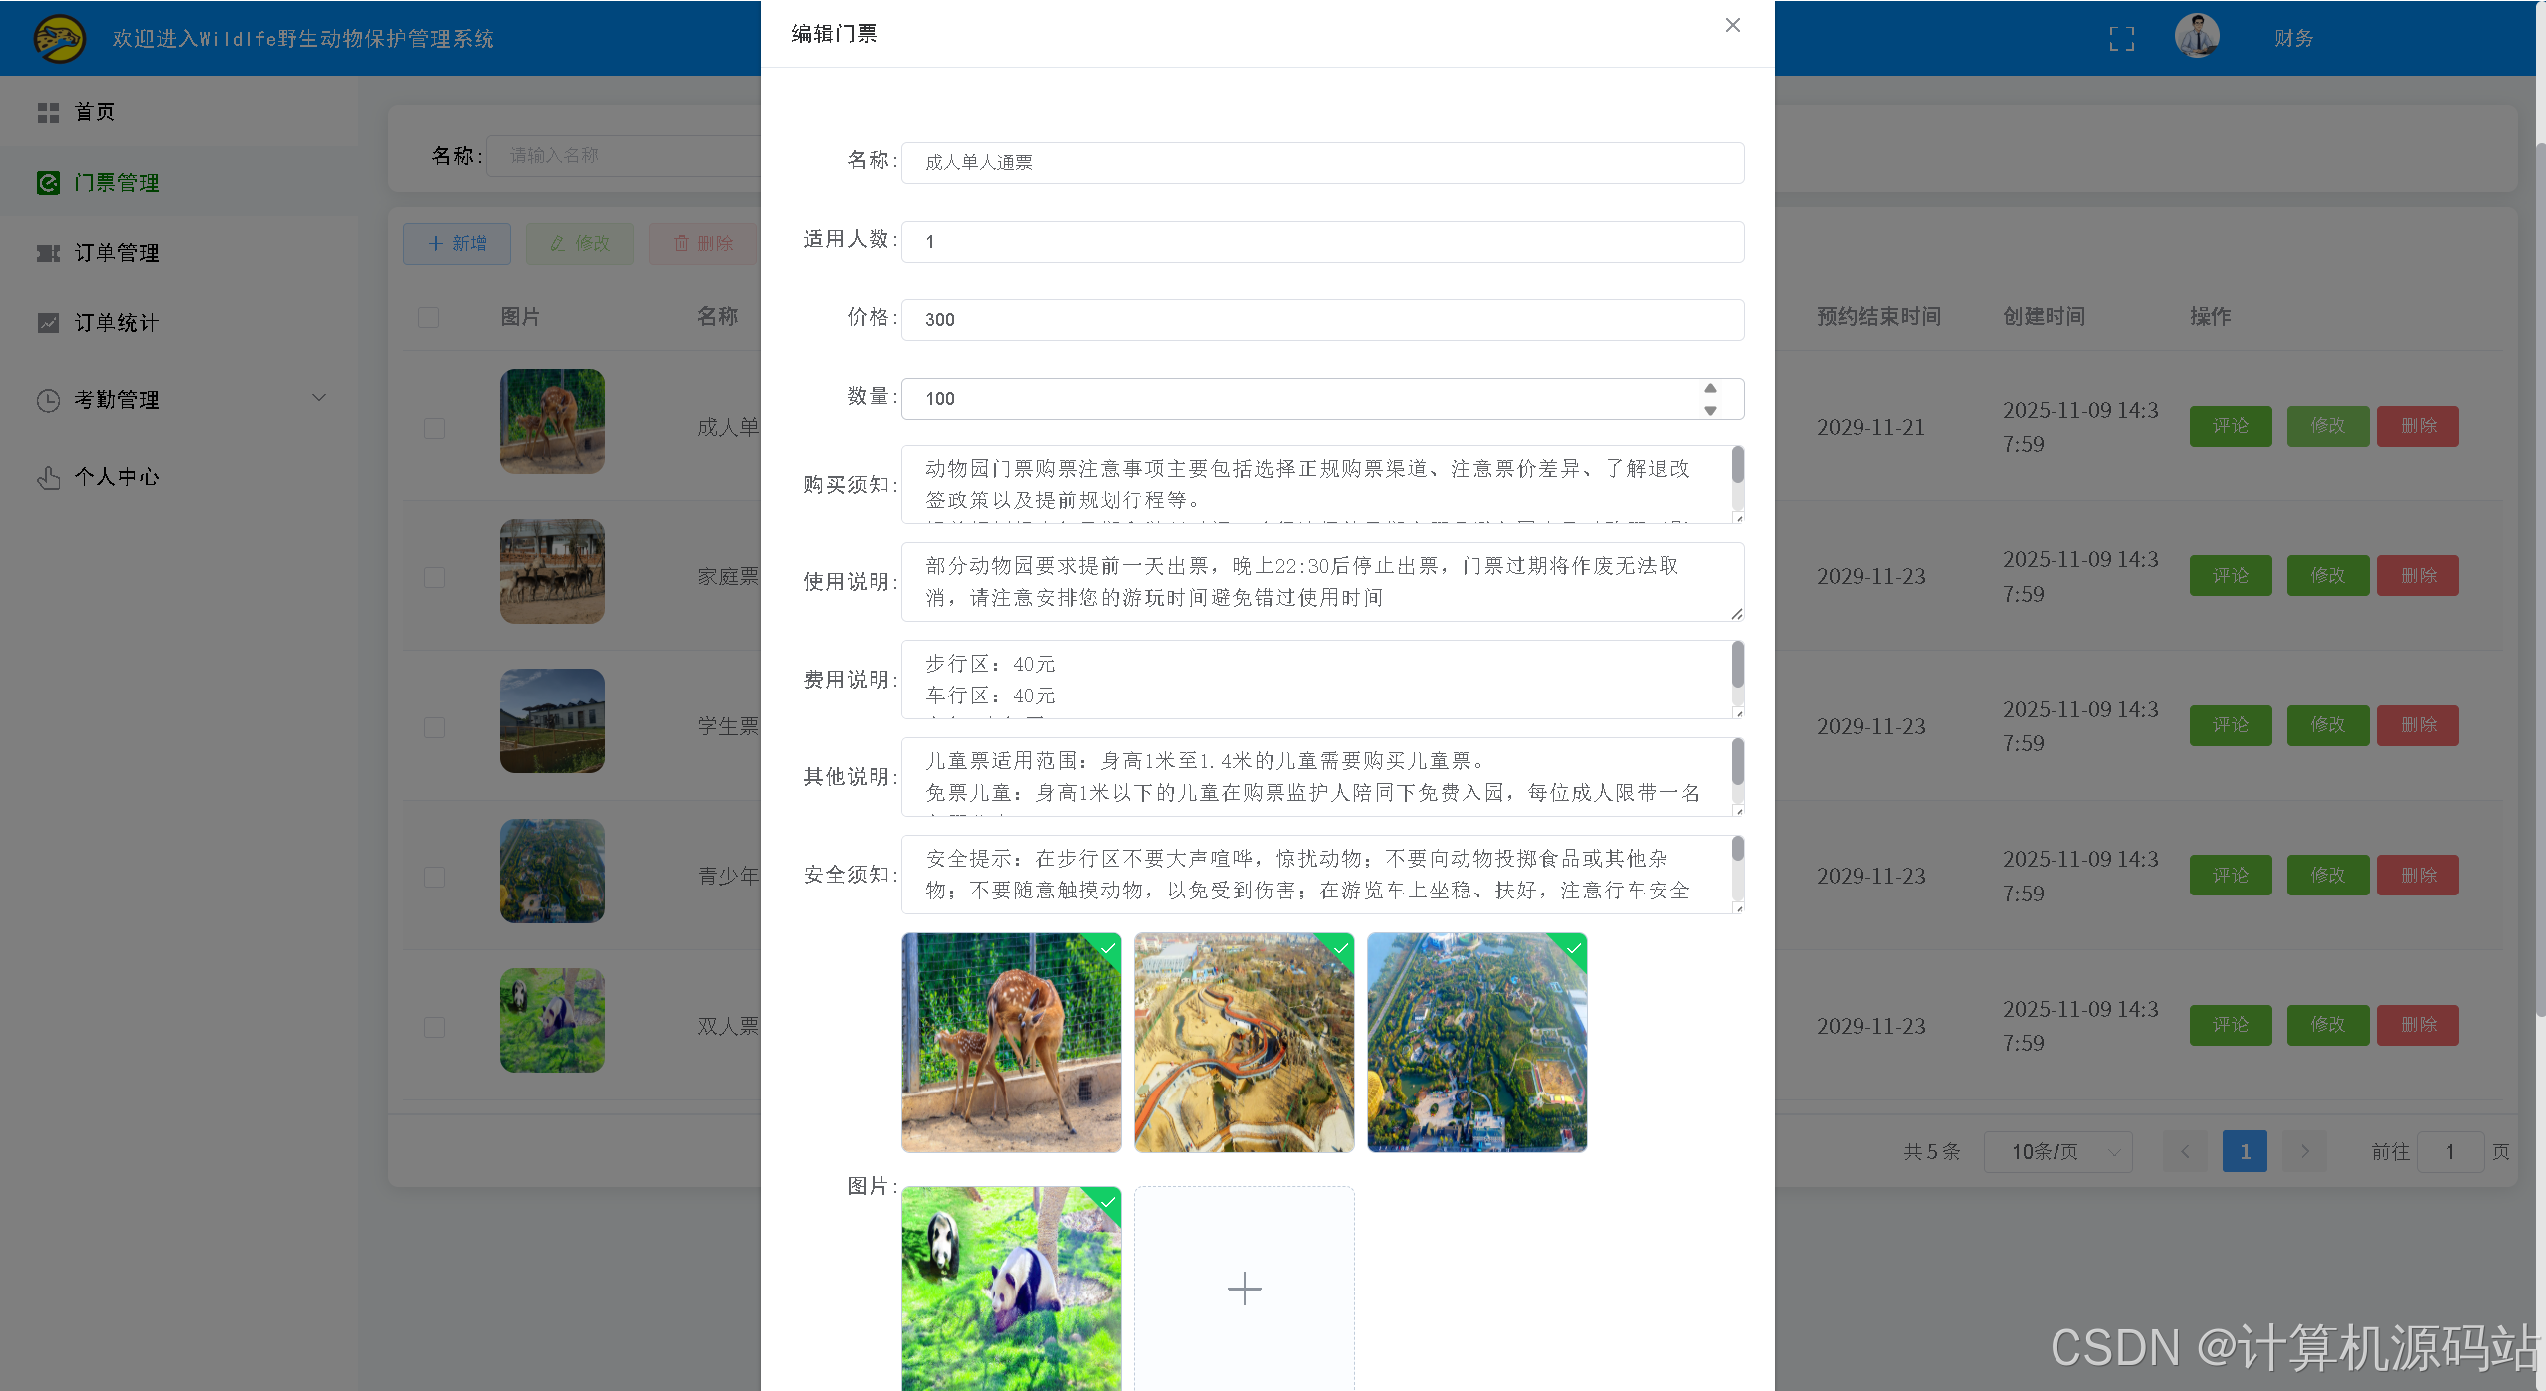Click the Wildlife system logo icon

[60, 38]
